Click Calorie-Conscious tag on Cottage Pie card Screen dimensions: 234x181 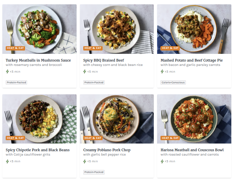click(173, 82)
